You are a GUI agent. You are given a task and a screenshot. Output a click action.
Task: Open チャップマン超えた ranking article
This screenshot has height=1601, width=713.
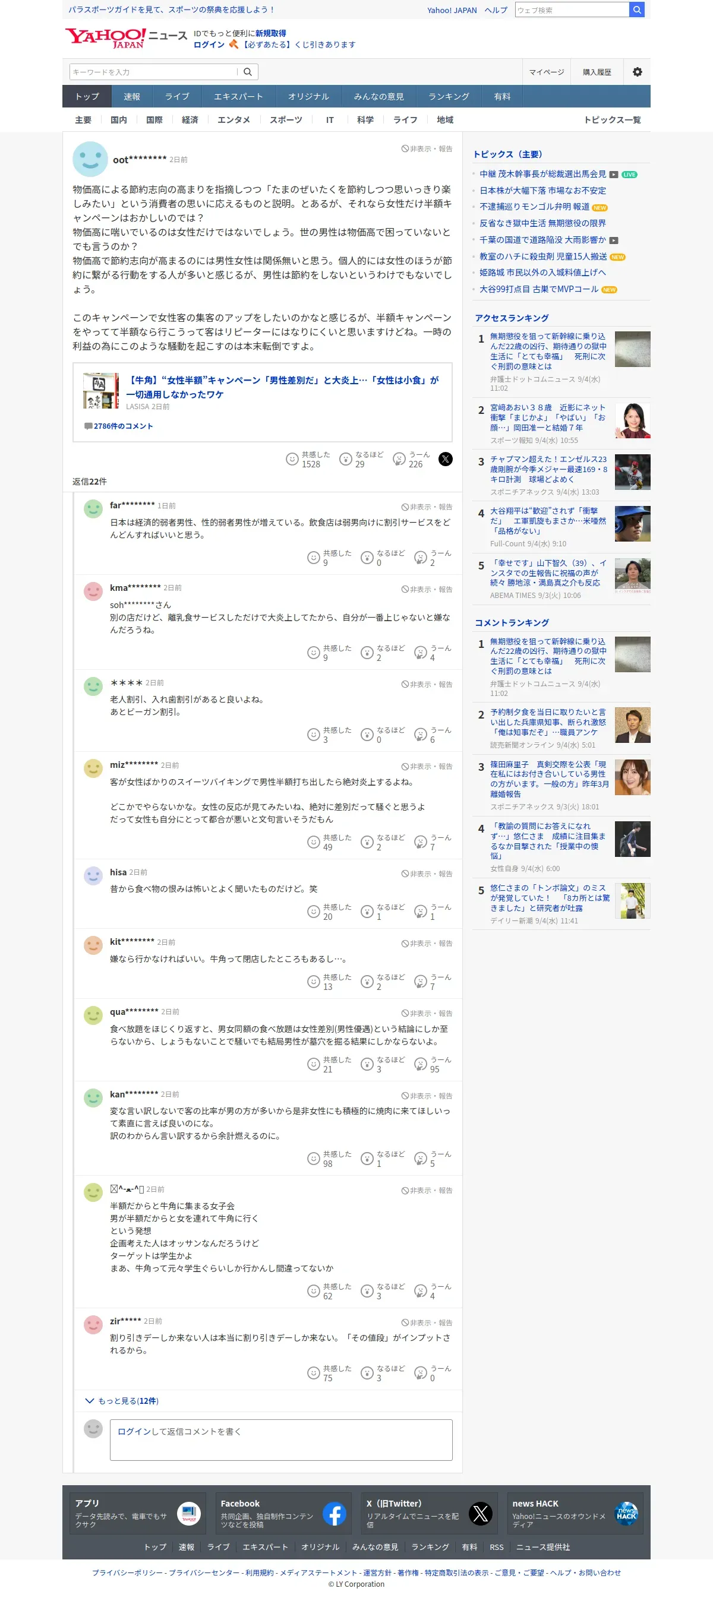pyautogui.click(x=548, y=469)
